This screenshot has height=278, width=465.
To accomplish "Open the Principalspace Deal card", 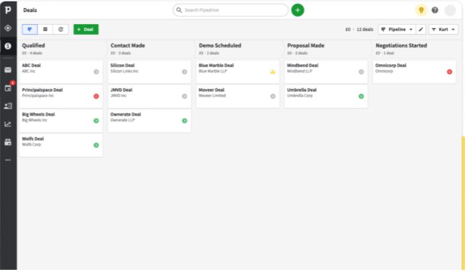I will (x=61, y=96).
